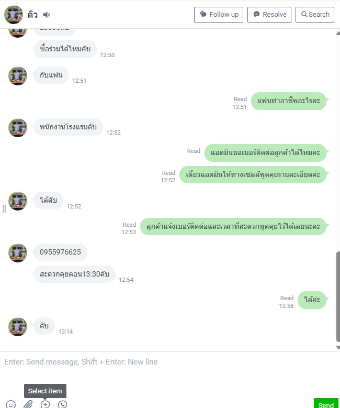
Task: Click the Resolve button
Action: 269,15
